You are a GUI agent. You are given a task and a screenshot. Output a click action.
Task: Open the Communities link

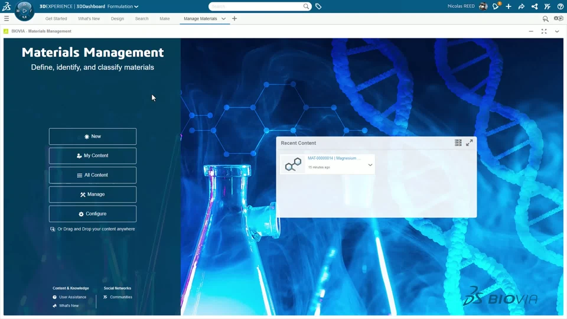(121, 297)
